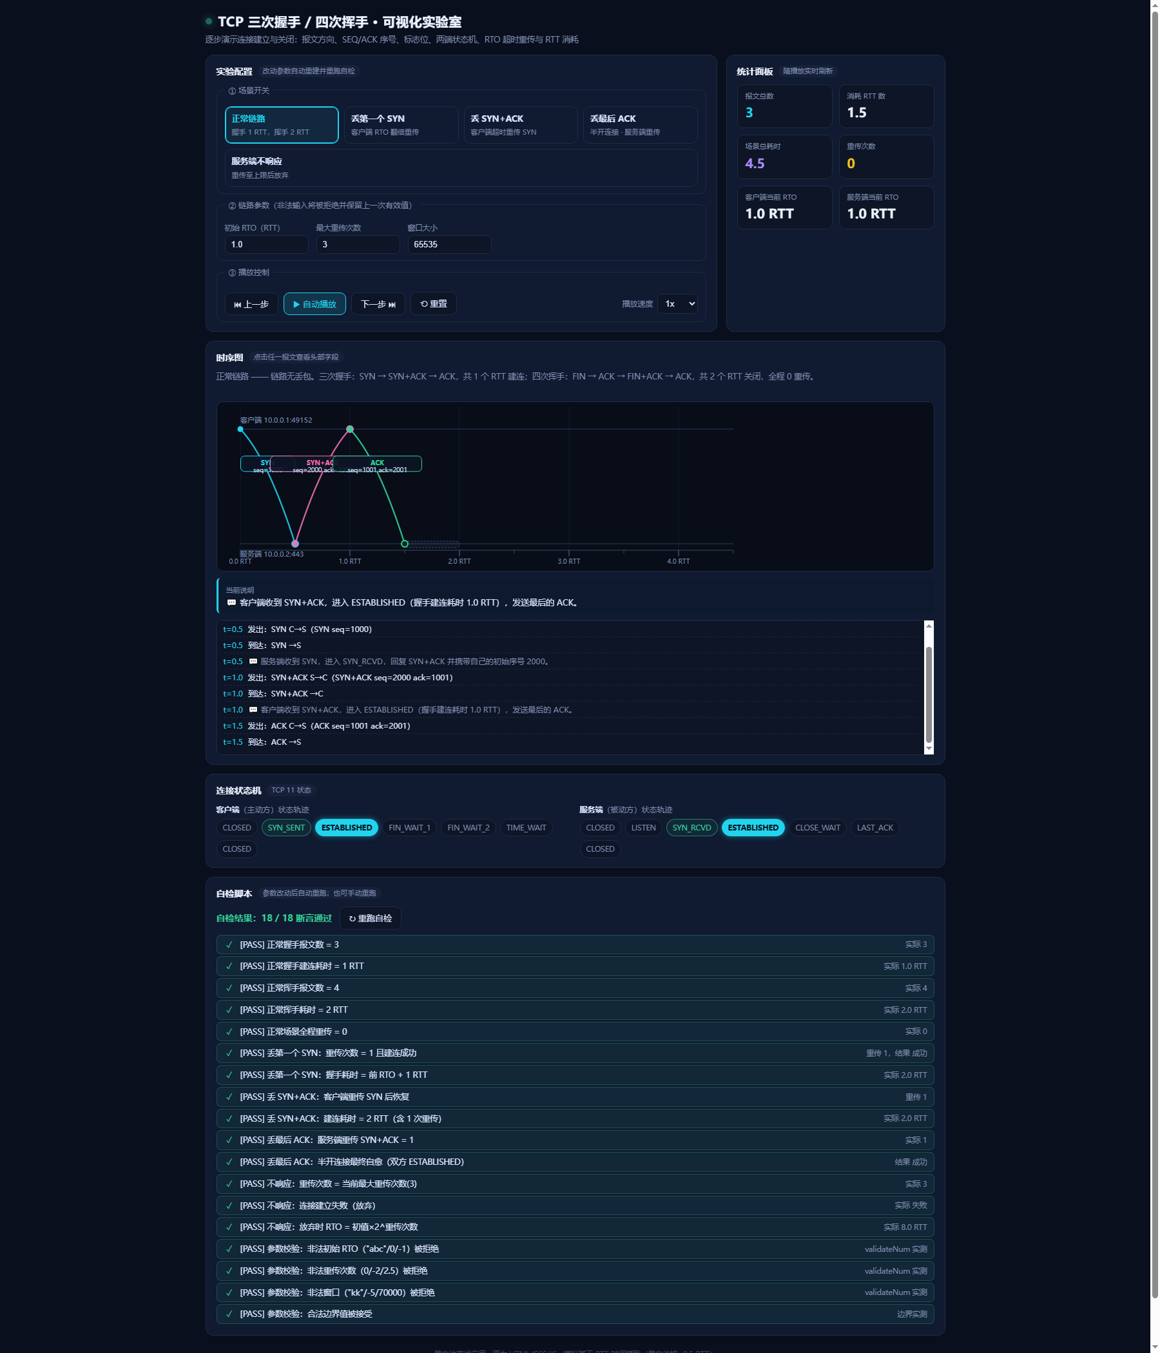
Task: Click the CLOSE_WAIT state chip
Action: [818, 828]
